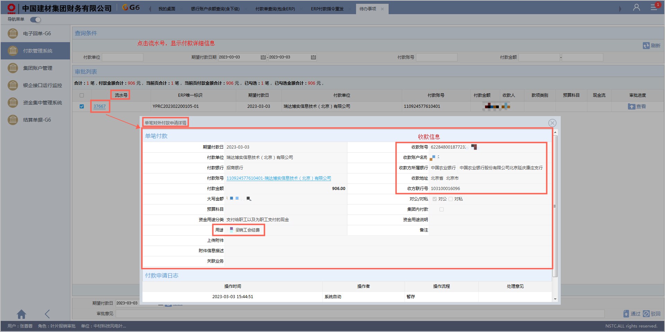Viewport: 665px width, 332px height.
Task: Click the 暂存 log entry
Action: pyautogui.click(x=411, y=297)
